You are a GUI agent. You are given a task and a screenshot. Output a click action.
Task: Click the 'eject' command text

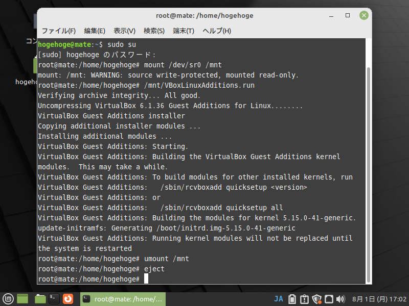click(x=154, y=269)
